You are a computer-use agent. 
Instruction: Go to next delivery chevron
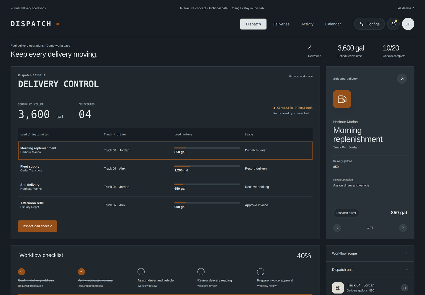coord(403,228)
